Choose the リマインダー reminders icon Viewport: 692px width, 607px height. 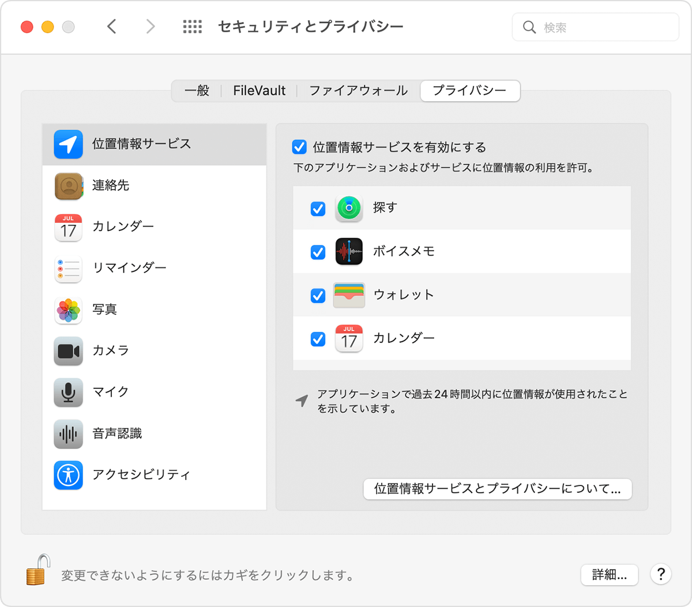tap(68, 268)
